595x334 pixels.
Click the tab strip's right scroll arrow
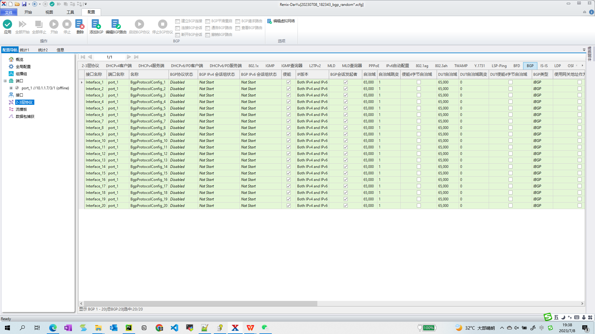pyautogui.click(x=582, y=66)
